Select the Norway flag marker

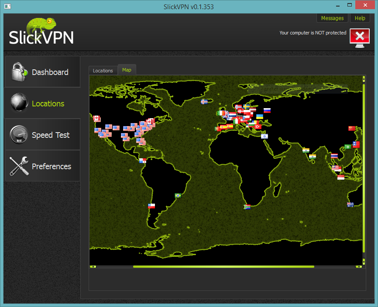pyautogui.click(x=238, y=107)
